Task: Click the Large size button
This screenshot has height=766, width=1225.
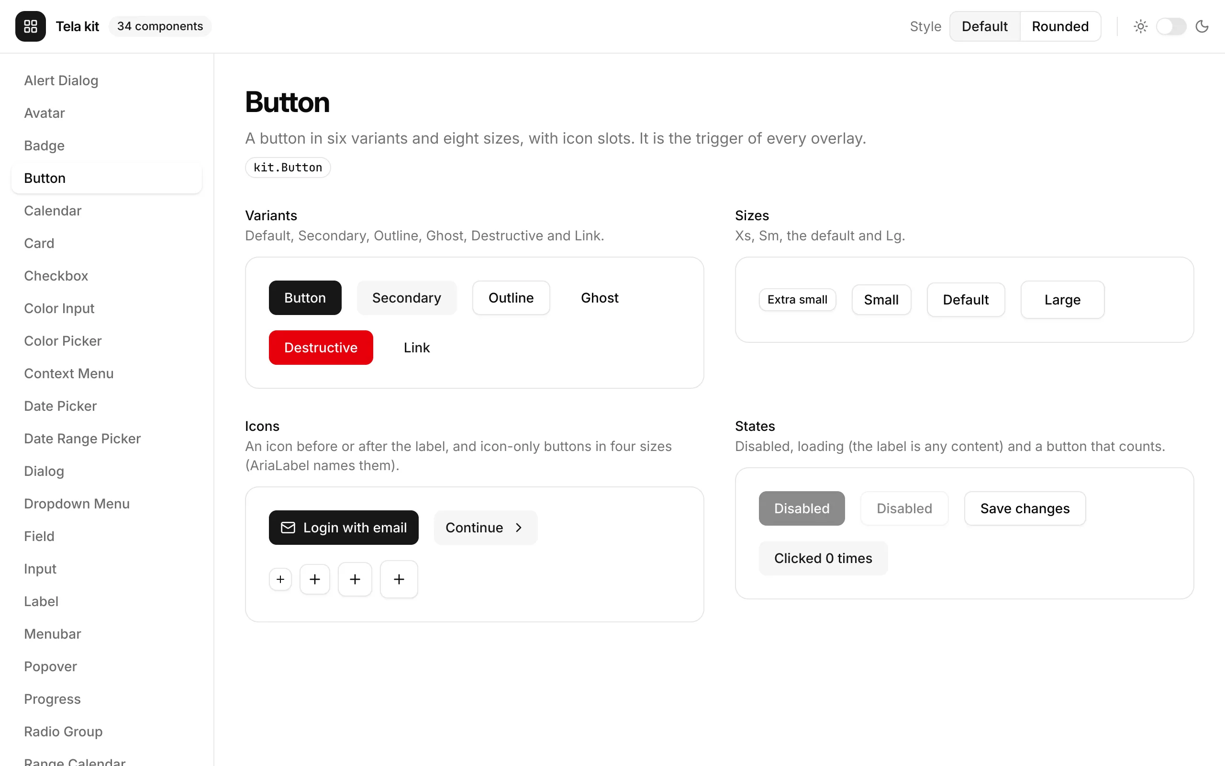Action: pyautogui.click(x=1062, y=299)
